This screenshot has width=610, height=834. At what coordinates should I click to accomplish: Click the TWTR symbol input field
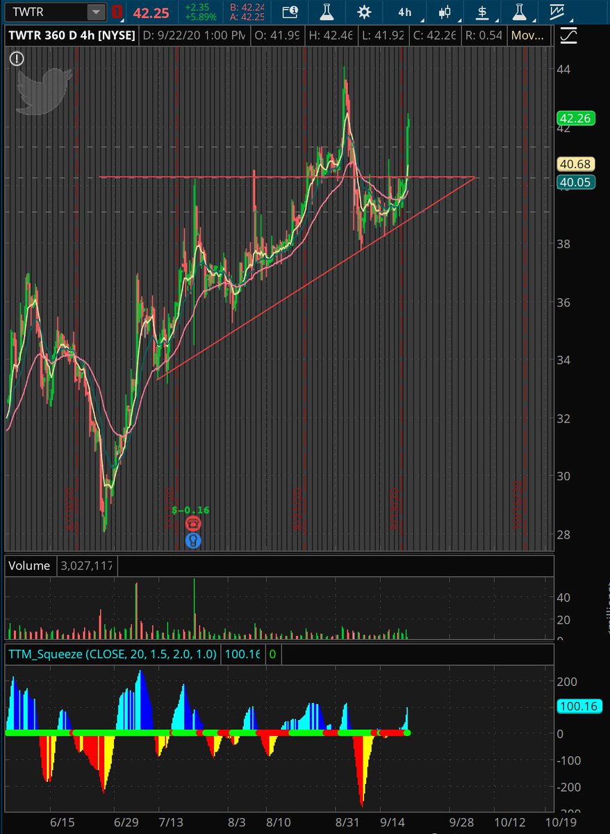pyautogui.click(x=45, y=12)
